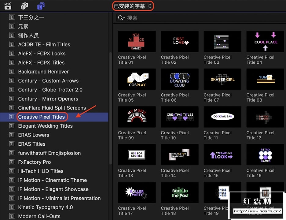
Task: Select Creative Pixel Title 17 Roller Party thumbnail
Action: point(137,192)
